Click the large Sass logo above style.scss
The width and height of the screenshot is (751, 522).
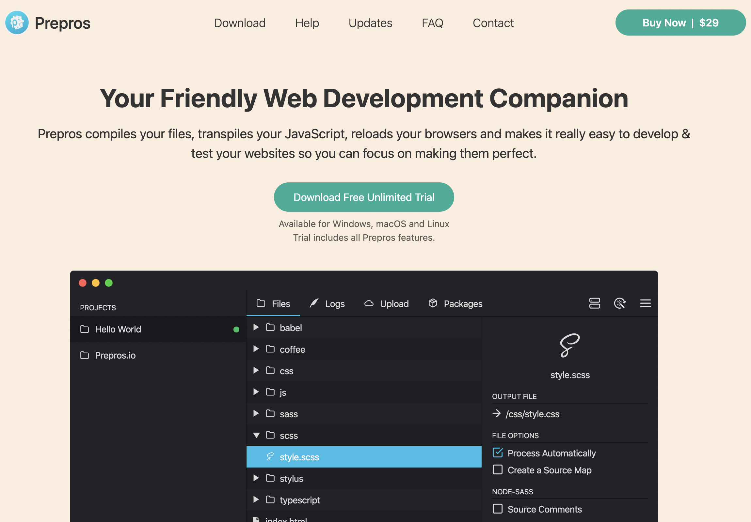(x=569, y=345)
